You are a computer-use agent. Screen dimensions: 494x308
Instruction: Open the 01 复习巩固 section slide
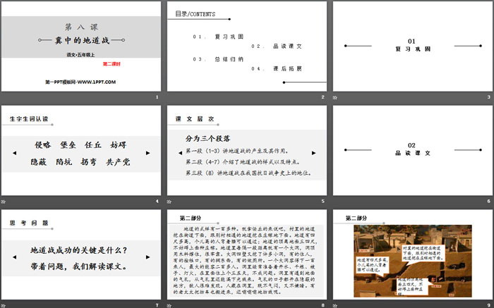point(412,46)
